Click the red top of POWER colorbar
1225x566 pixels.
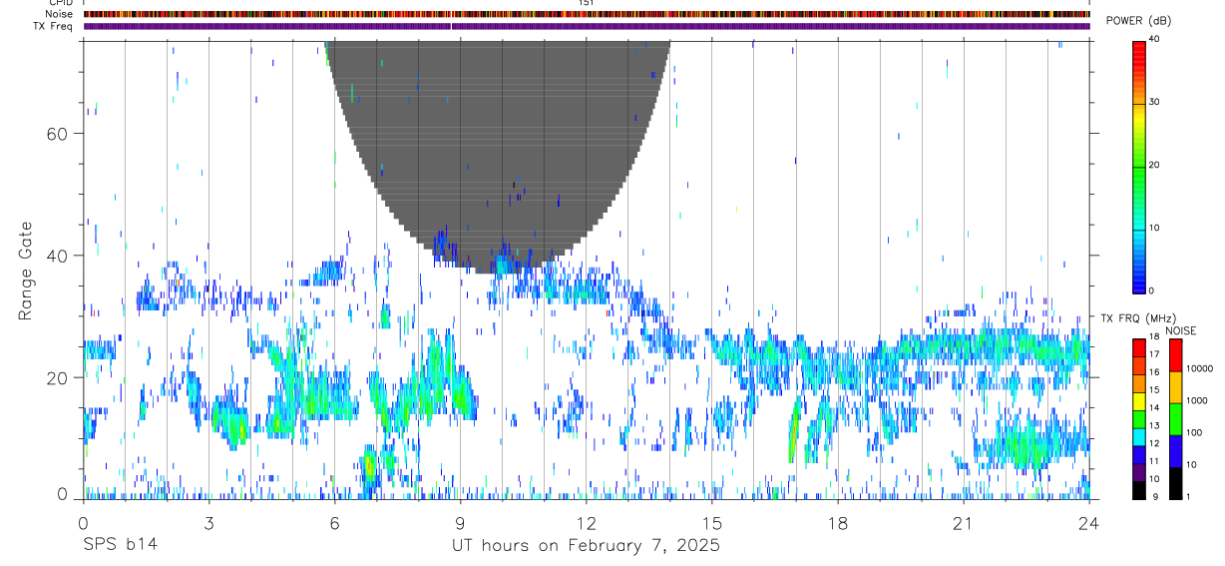tap(1139, 50)
